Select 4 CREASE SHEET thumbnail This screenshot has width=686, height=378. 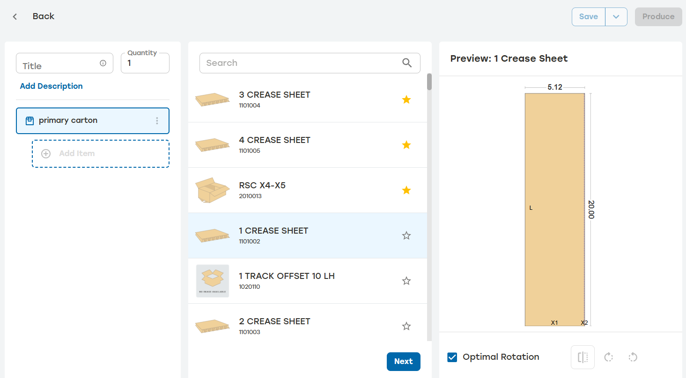pos(213,145)
